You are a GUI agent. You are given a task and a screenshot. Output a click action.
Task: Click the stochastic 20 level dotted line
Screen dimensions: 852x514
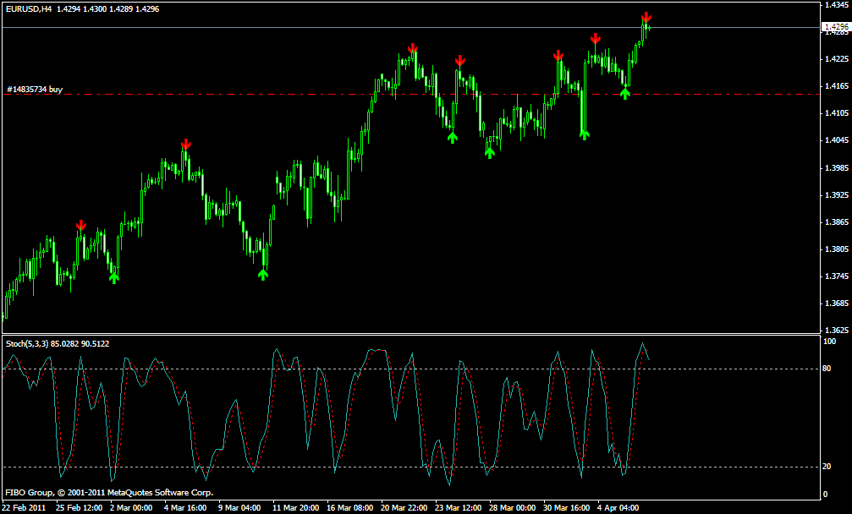coord(411,467)
